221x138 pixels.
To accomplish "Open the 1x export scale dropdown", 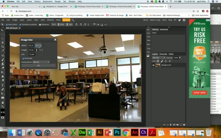I will coord(54,24).
